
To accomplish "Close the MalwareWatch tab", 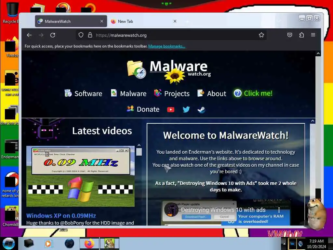I will (x=102, y=21).
